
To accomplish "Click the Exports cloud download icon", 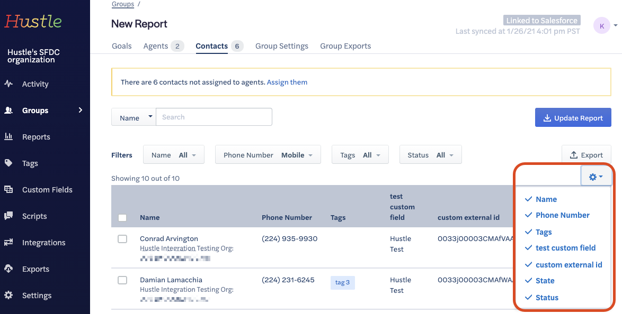I will coord(8,269).
